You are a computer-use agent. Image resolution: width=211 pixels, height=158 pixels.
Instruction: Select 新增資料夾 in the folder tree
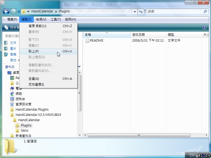(x=23, y=136)
